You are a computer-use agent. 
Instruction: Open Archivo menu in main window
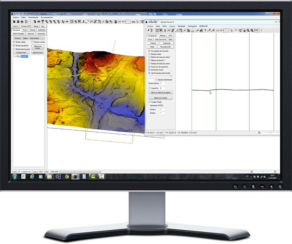pos(16,17)
